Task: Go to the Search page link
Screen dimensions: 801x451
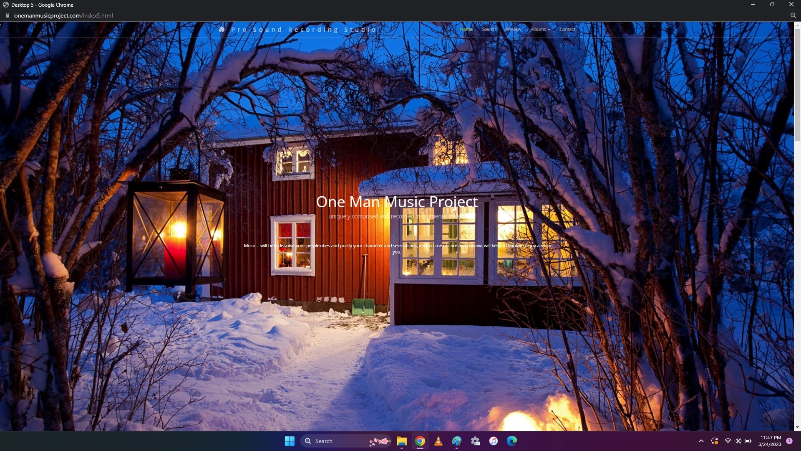Action: click(489, 29)
